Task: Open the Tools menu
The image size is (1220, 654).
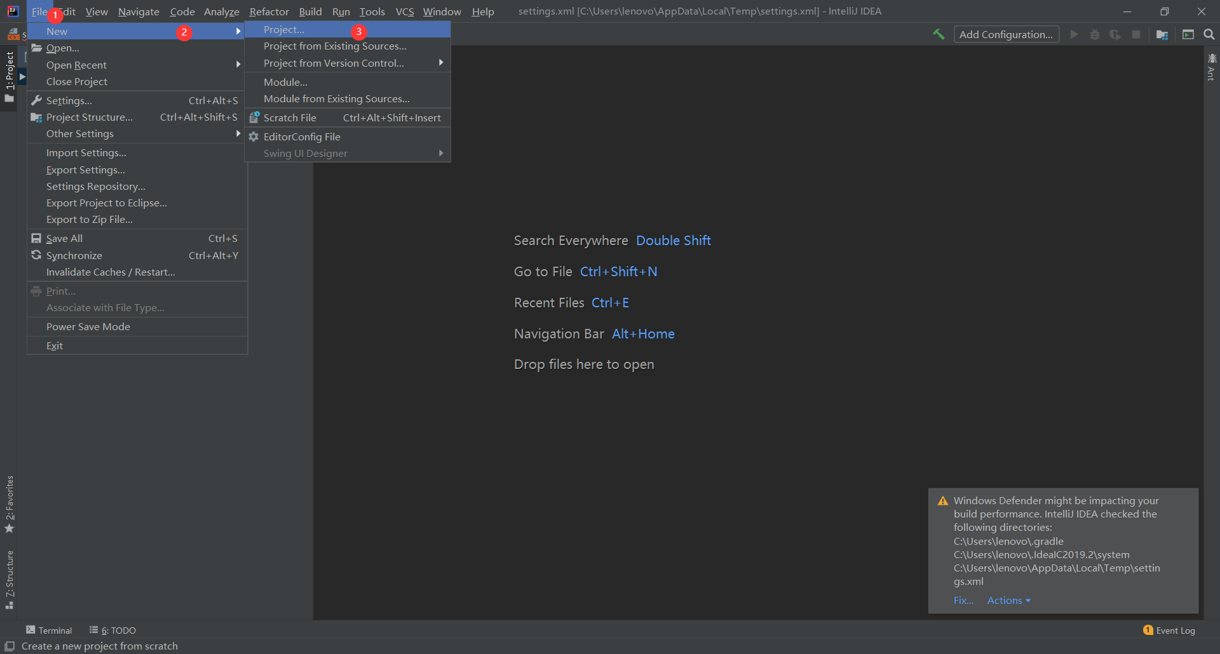Action: [372, 11]
